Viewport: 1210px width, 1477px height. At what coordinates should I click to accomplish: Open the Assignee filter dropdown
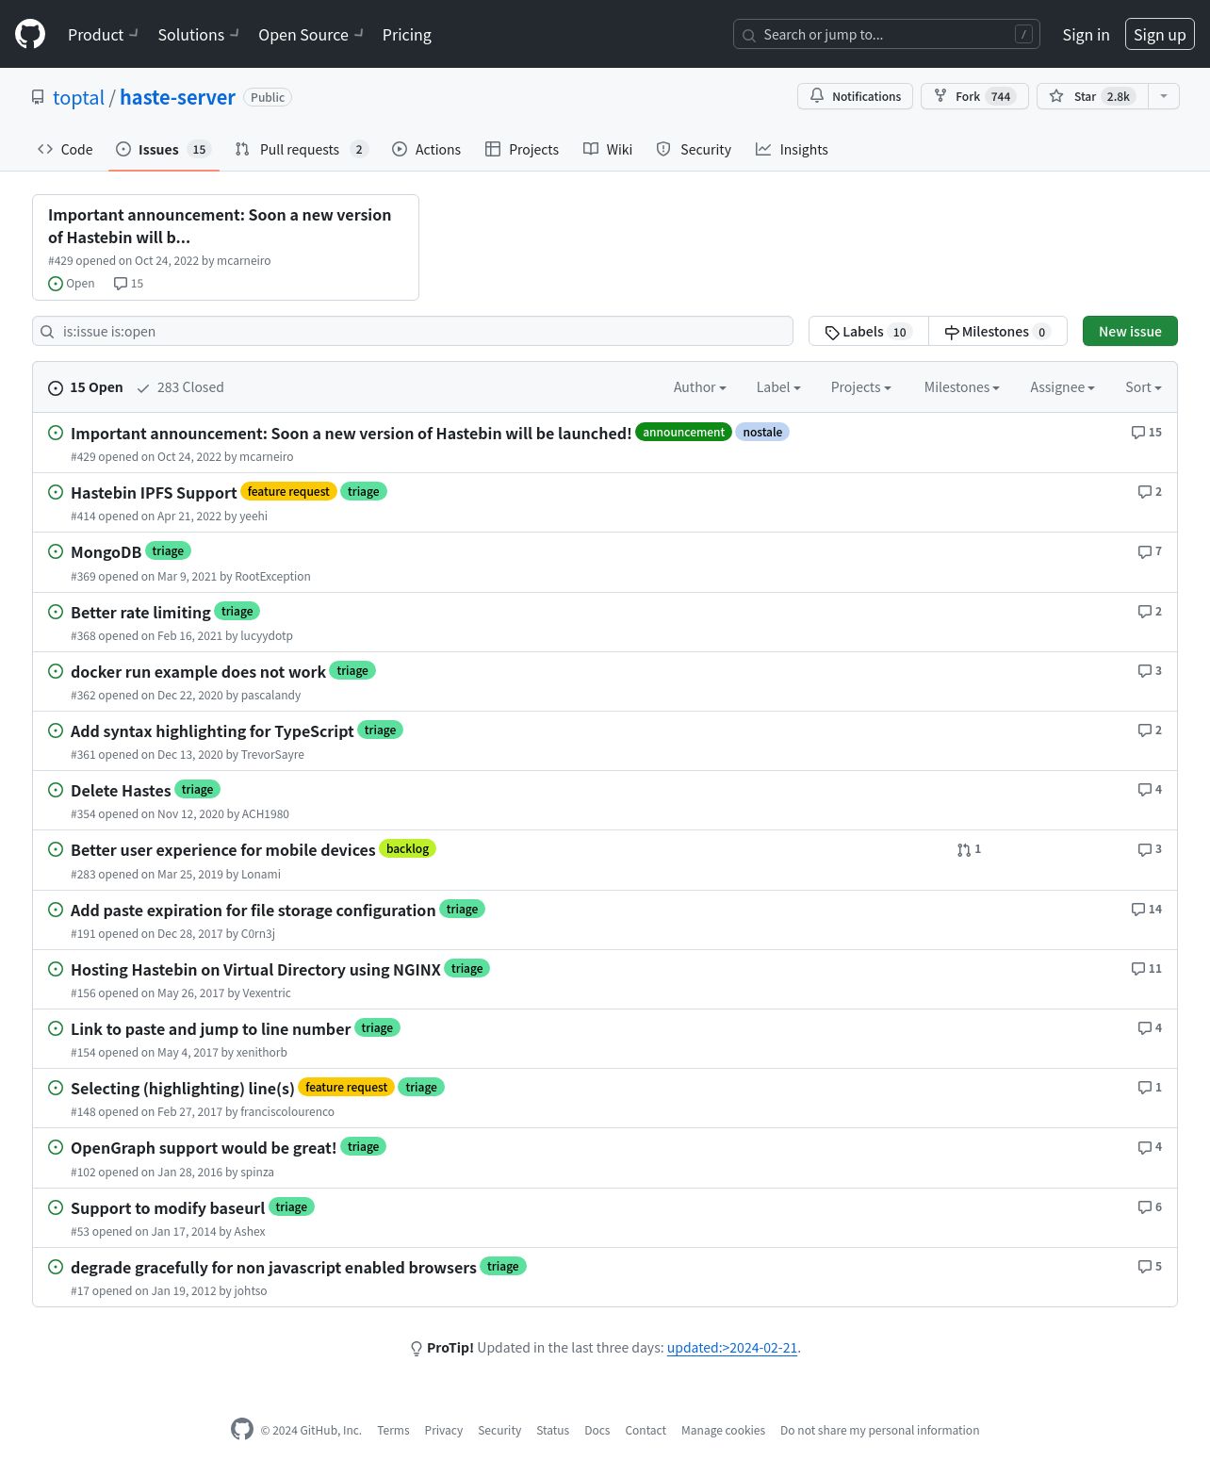click(1062, 387)
